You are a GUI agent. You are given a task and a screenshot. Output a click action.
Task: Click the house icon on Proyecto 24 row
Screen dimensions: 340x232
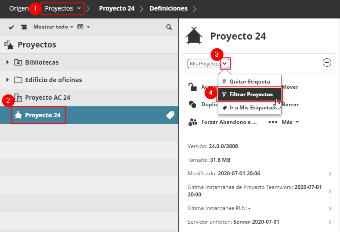(x=18, y=115)
